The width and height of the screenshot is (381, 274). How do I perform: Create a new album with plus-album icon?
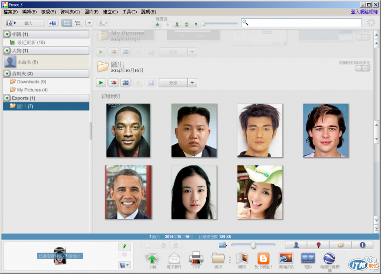pyautogui.click(x=53, y=23)
